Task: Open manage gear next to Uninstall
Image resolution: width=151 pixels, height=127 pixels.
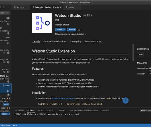Action: (79, 30)
